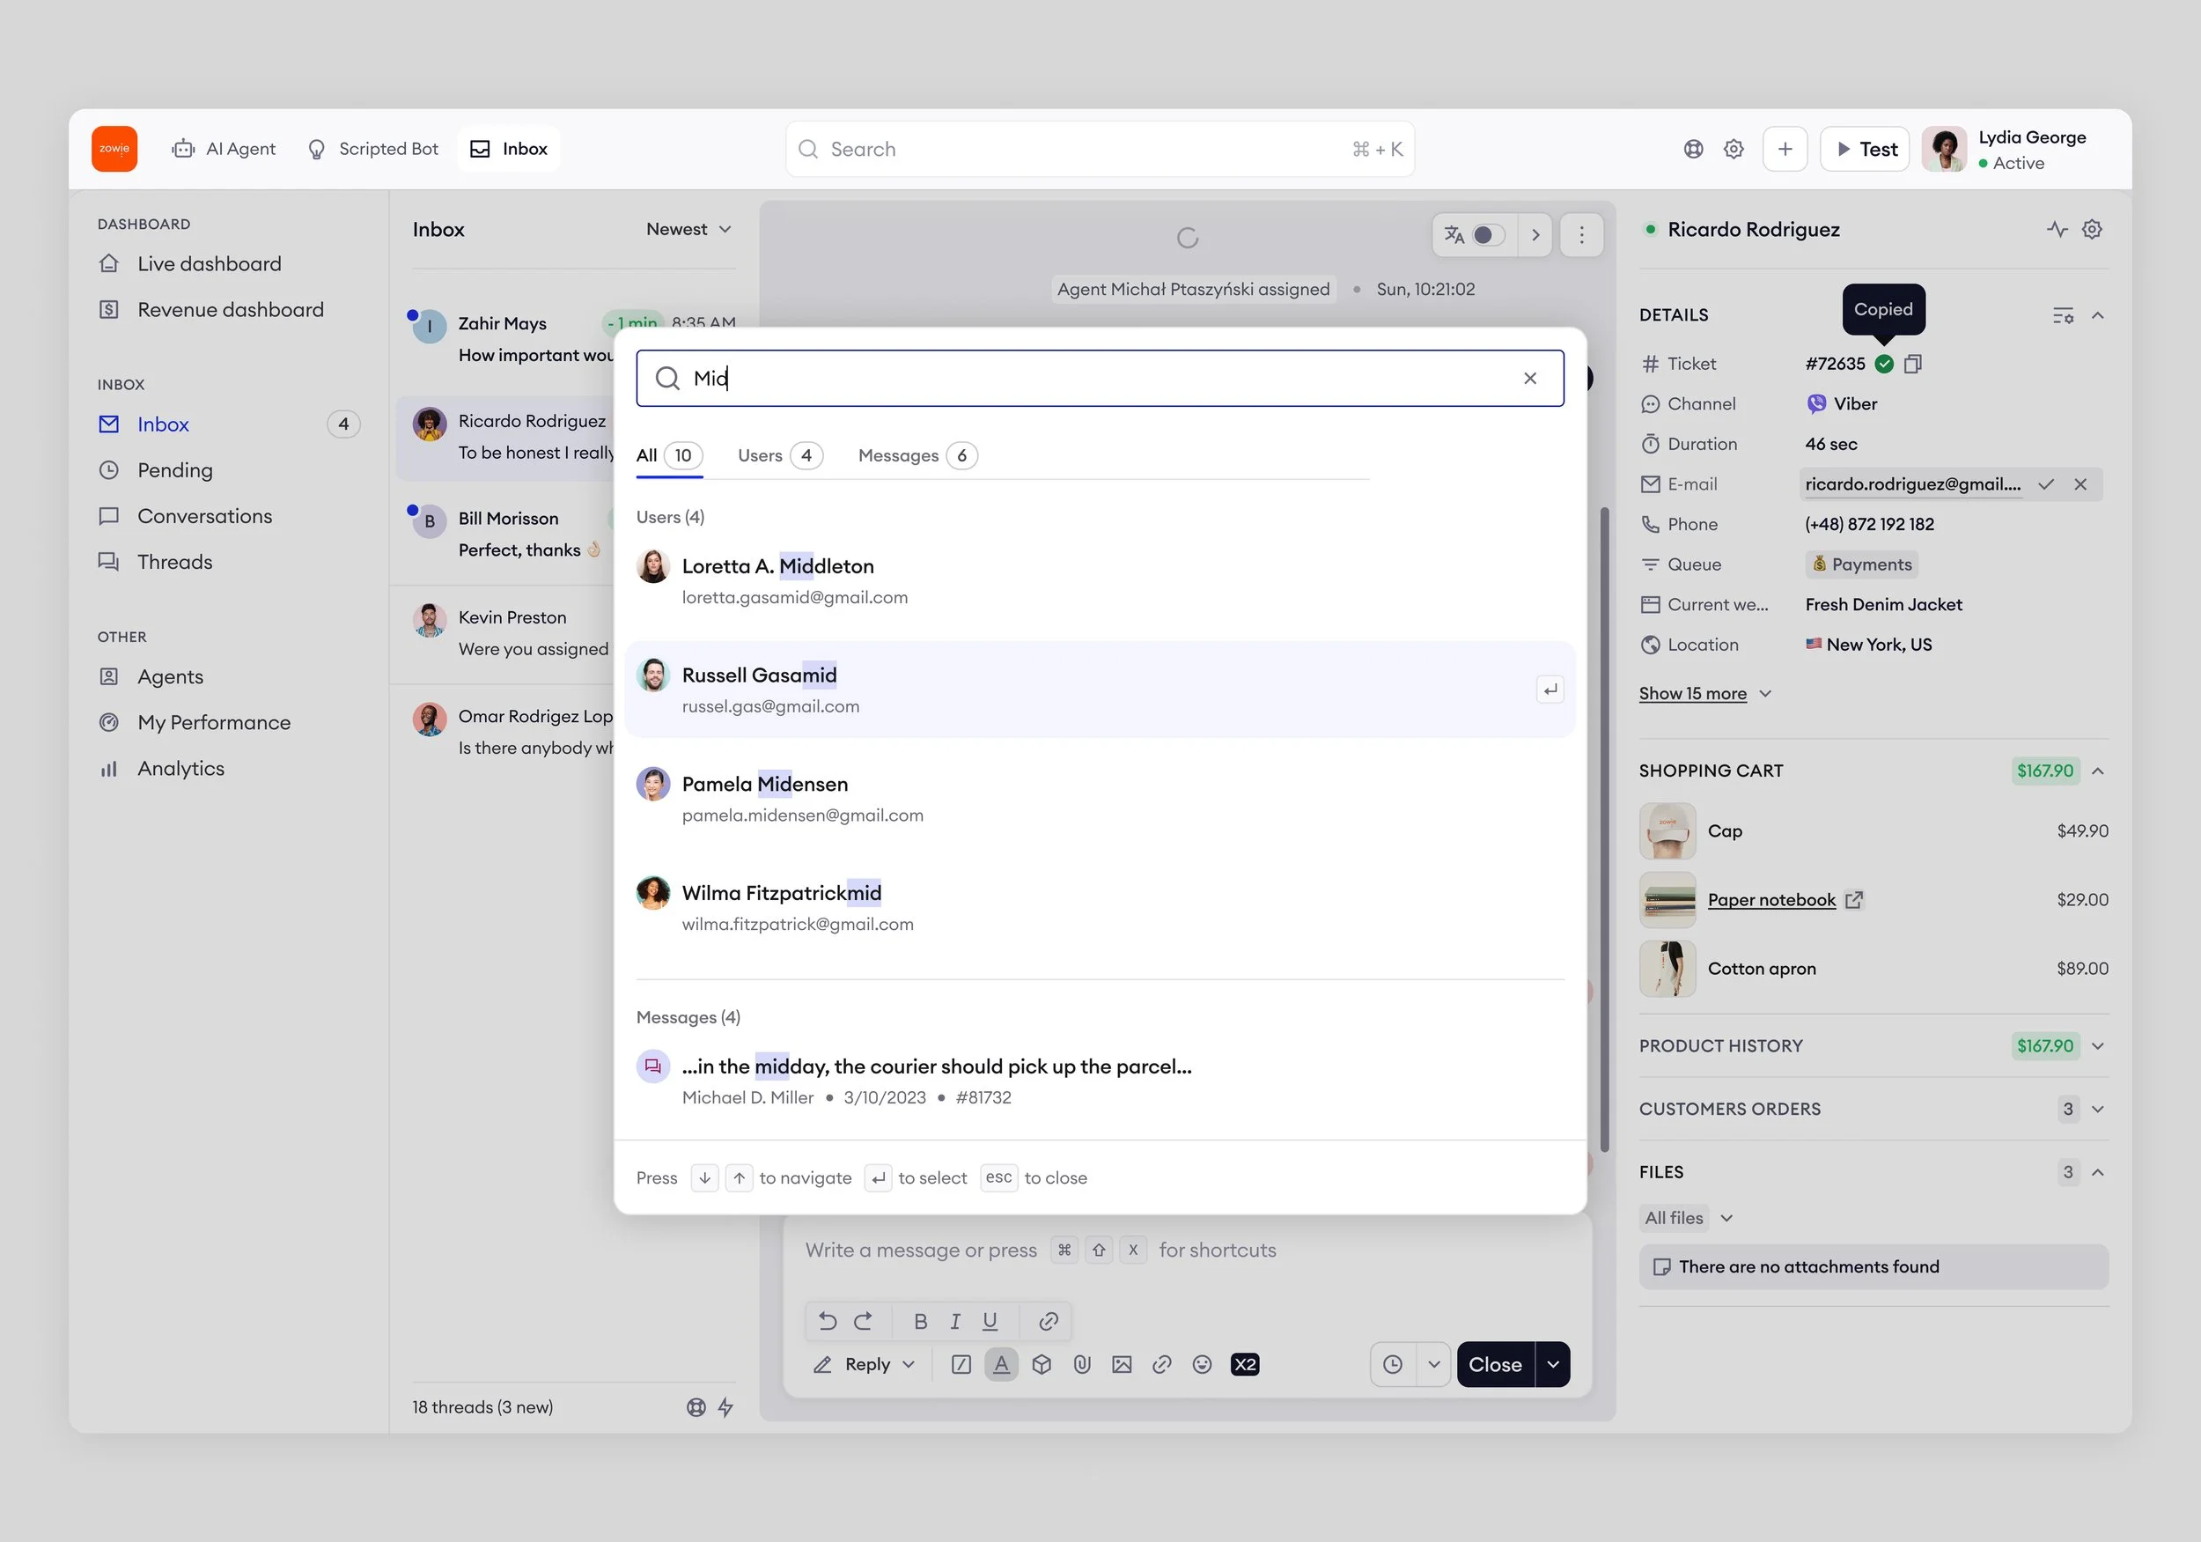The image size is (2201, 1542).
Task: Open external link icon next to Paper notebook
Action: point(1854,899)
